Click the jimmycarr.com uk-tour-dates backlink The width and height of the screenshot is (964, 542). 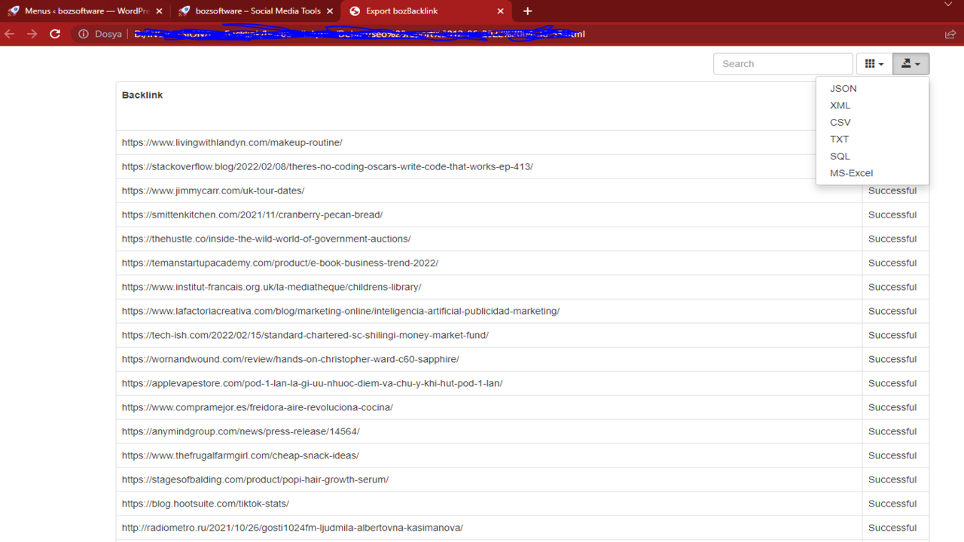click(213, 190)
